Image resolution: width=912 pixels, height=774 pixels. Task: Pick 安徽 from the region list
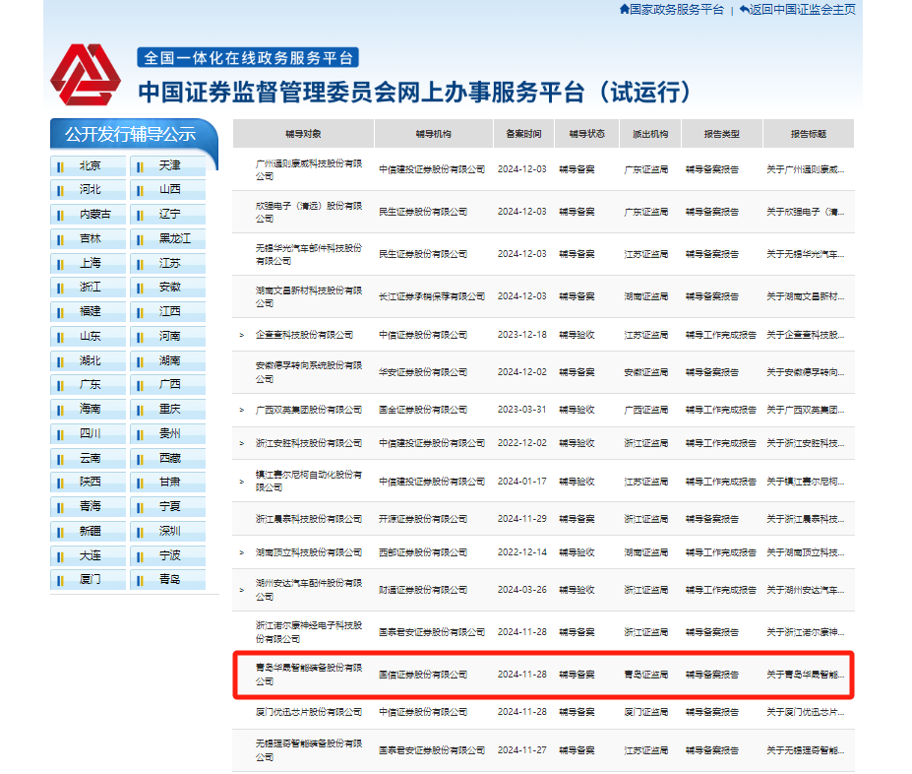click(168, 288)
